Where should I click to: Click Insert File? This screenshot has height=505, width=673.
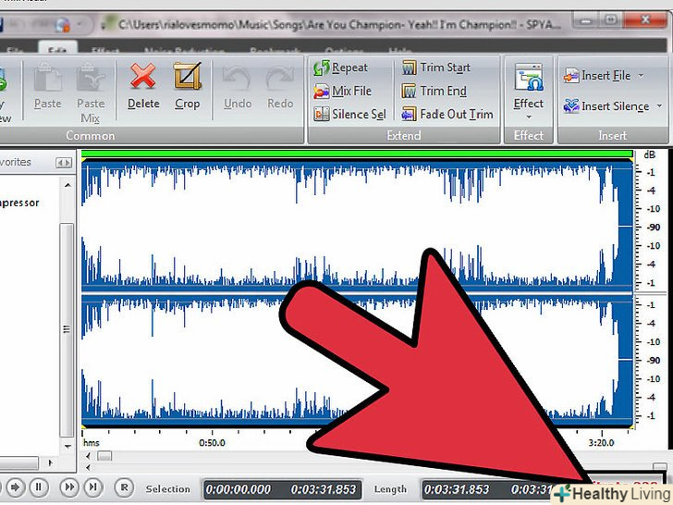(597, 76)
